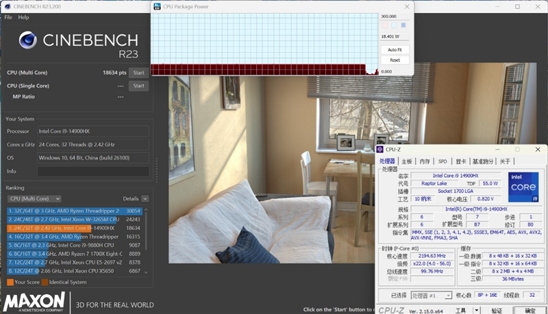Select the dark blue color swatch in power graph
The width and height of the screenshot is (548, 314).
pos(403,25)
